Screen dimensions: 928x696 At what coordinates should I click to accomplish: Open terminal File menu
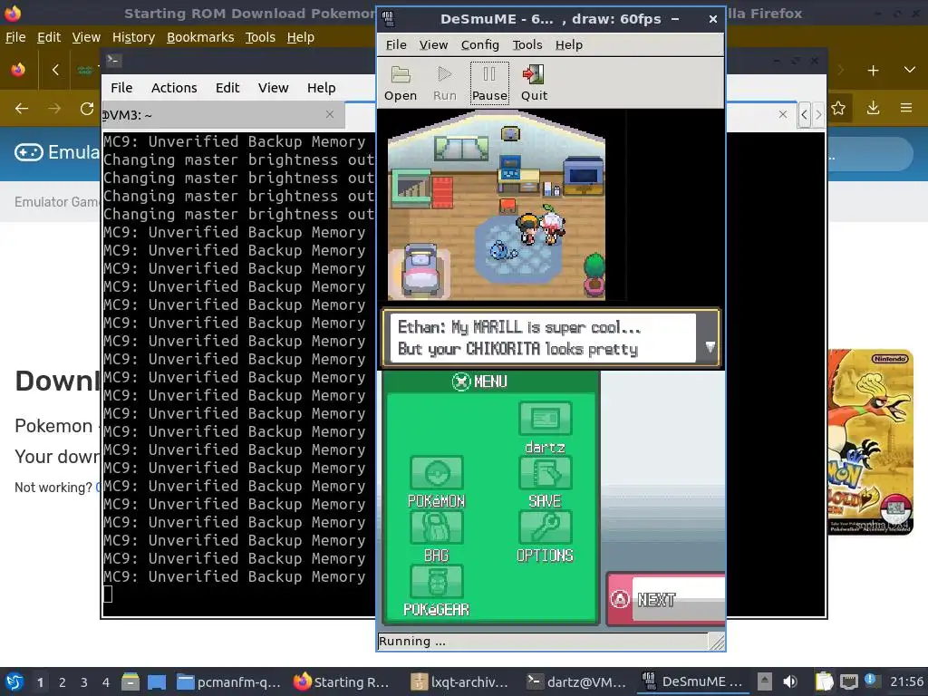click(121, 88)
